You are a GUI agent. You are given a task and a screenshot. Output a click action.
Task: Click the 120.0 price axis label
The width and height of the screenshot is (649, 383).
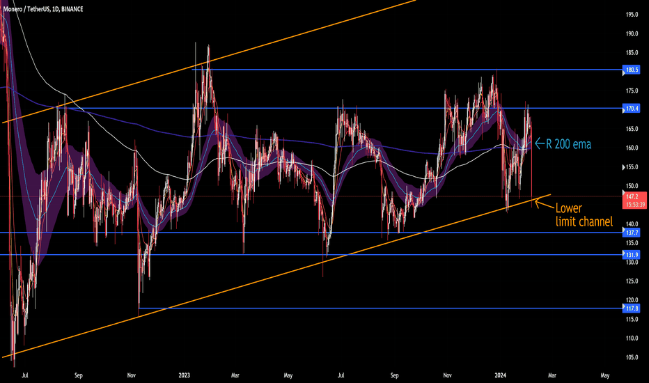point(632,300)
